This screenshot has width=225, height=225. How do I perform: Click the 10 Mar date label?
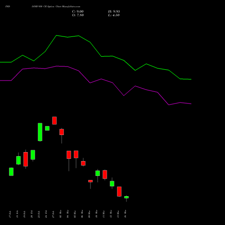coord(96,214)
